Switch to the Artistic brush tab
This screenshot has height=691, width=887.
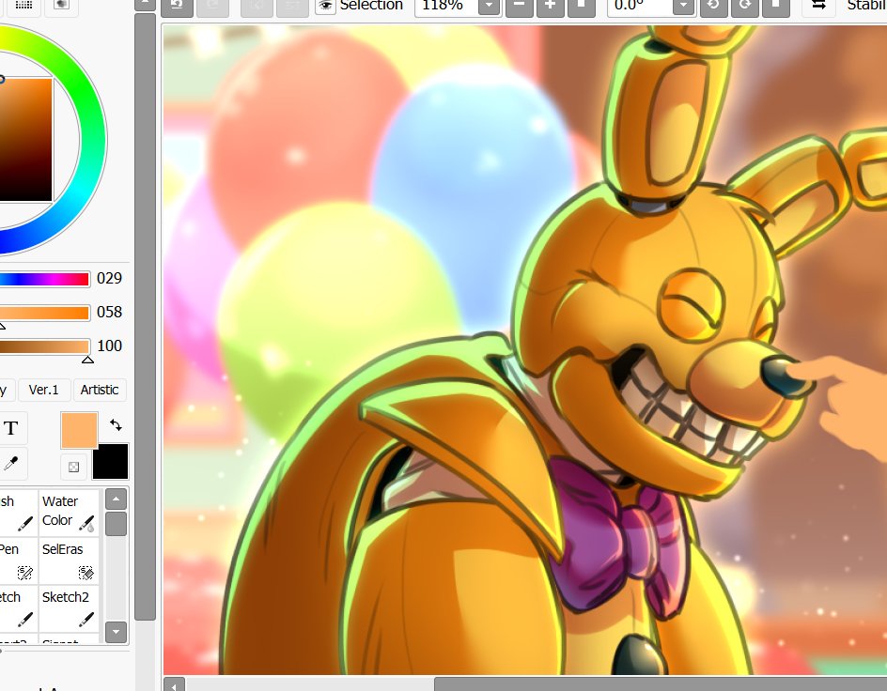pyautogui.click(x=100, y=390)
